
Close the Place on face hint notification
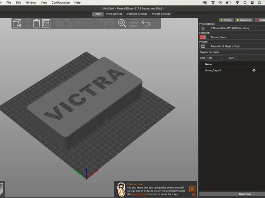pos(192,189)
